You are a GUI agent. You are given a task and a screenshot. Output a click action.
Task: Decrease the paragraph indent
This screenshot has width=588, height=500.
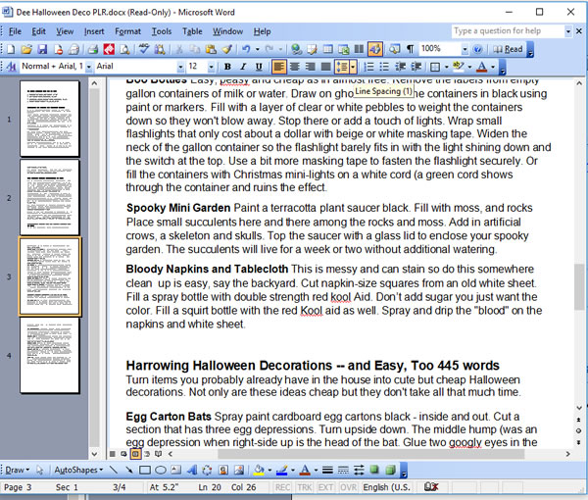coord(400,67)
